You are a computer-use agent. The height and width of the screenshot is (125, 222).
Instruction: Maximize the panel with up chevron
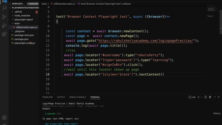215,97
